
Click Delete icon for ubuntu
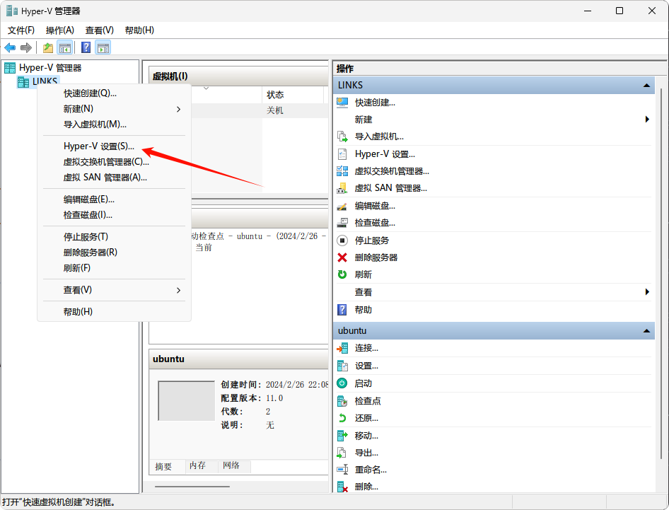point(342,487)
